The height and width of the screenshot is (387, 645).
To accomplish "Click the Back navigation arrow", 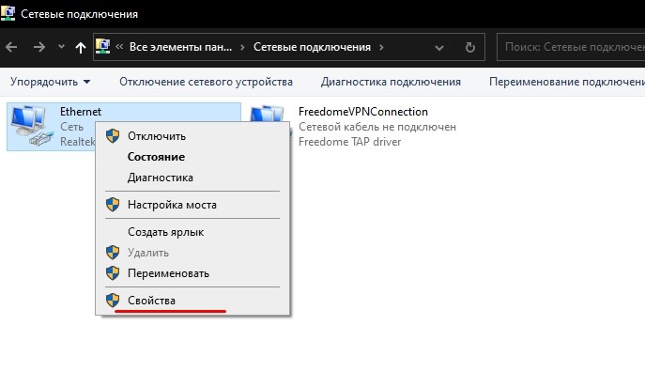I will [x=11, y=47].
